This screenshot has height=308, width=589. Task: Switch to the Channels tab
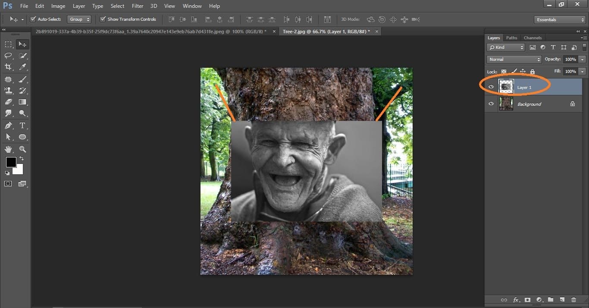[533, 38]
